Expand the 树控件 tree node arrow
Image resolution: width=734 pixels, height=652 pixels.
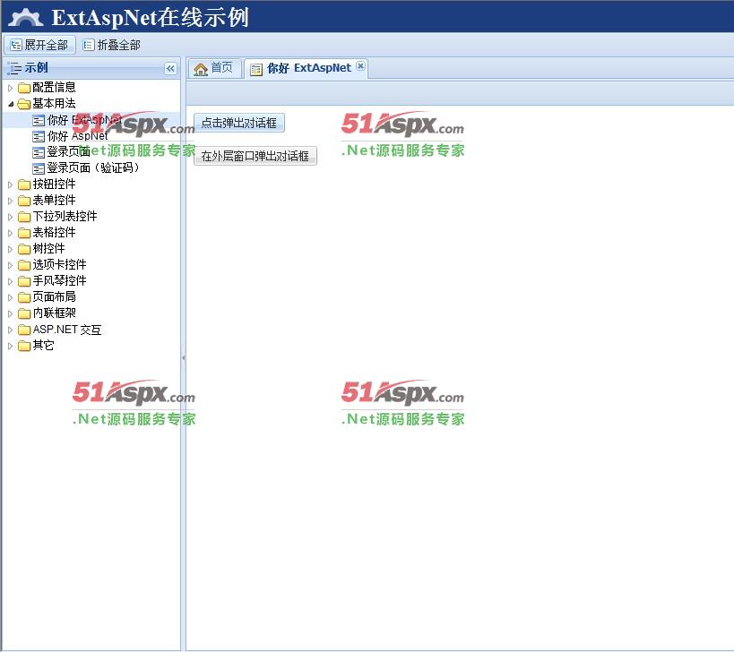click(10, 249)
